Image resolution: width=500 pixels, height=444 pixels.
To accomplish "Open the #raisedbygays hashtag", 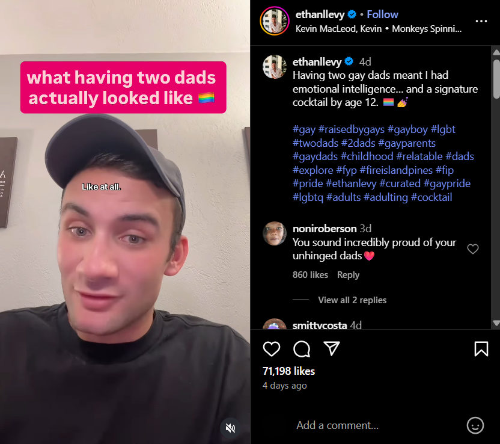I will click(x=352, y=129).
